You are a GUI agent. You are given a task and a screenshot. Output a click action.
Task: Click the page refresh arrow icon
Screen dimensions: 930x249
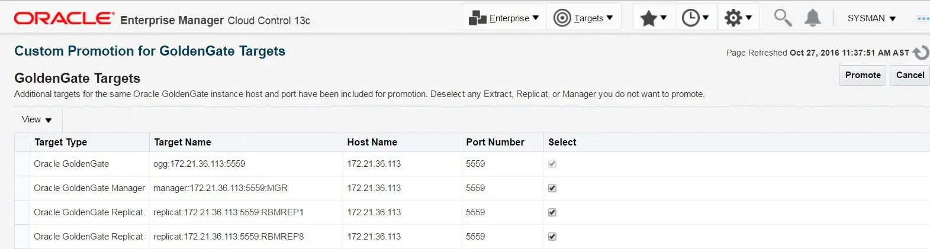click(921, 53)
